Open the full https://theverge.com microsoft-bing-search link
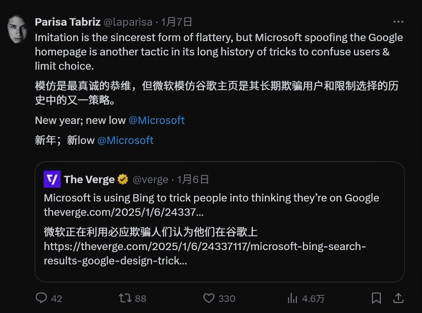Image resolution: width=422 pixels, height=313 pixels. pyautogui.click(x=205, y=247)
